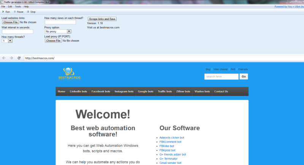Open G+ Terminator link
This screenshot has width=304, height=165.
[168, 159]
